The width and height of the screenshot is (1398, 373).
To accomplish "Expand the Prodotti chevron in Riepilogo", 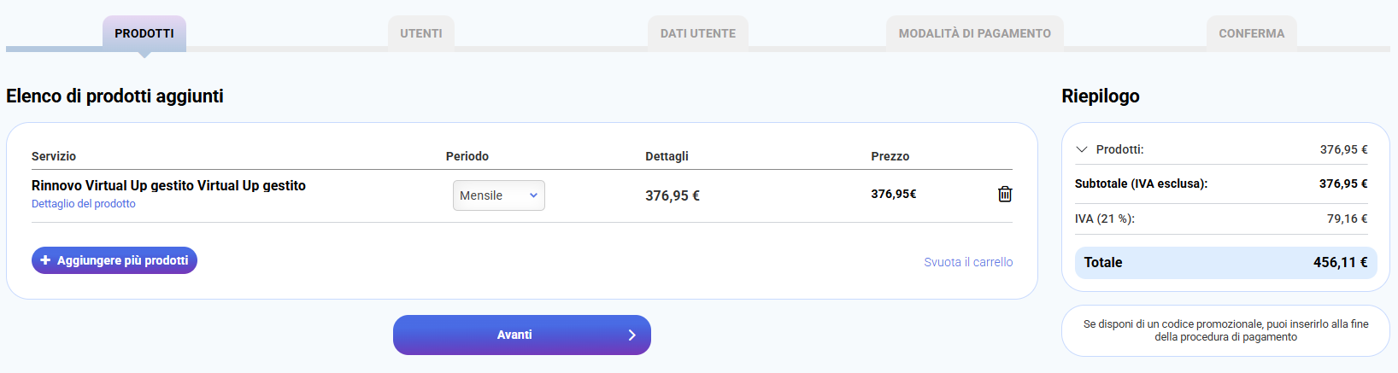I will coord(1082,149).
